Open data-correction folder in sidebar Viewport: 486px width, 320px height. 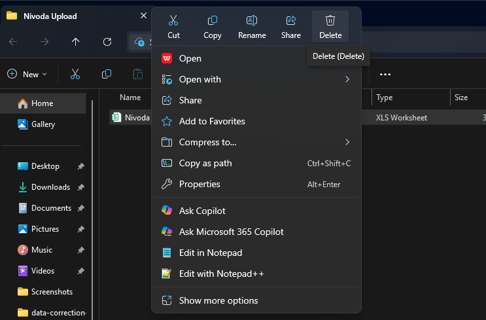pos(43,313)
